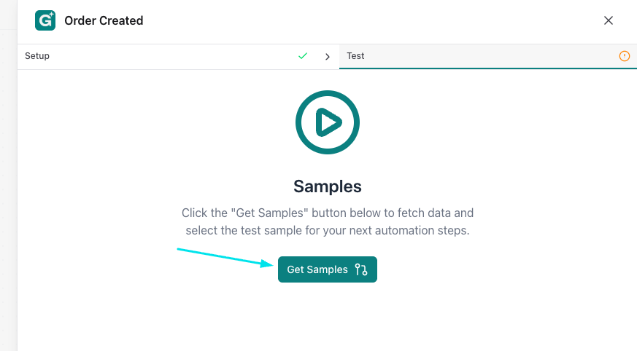
Task: Open the Setup tab
Action: point(37,56)
